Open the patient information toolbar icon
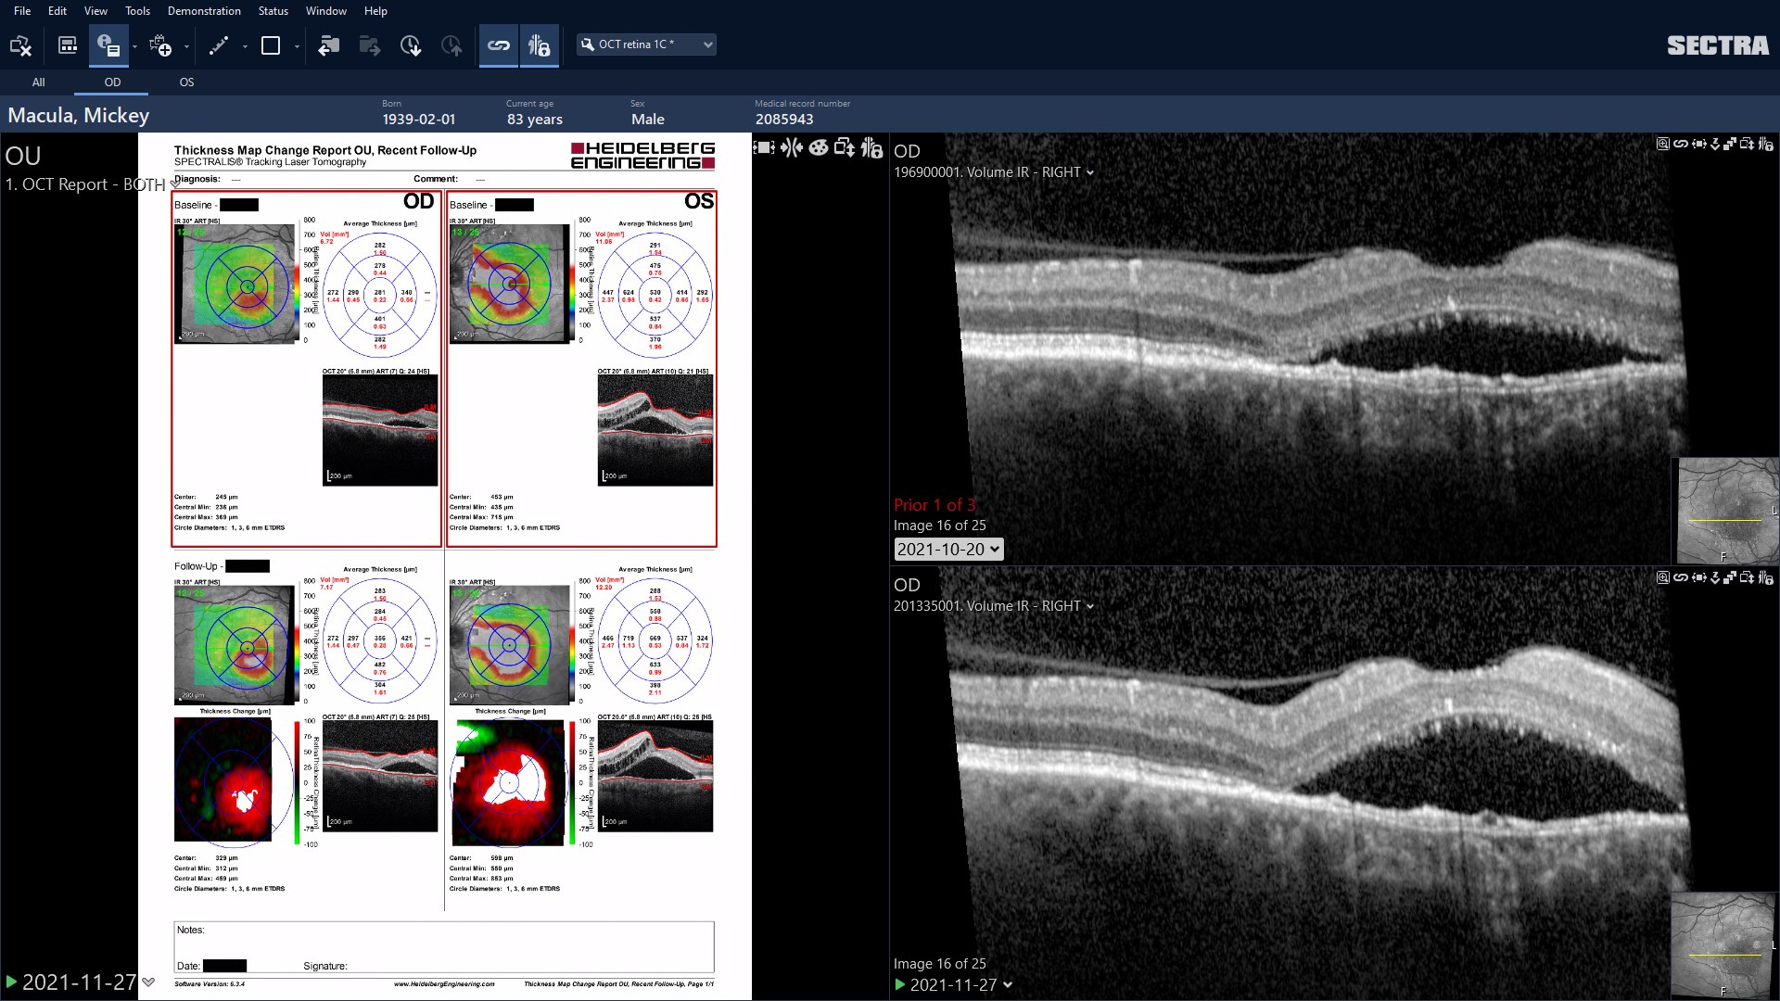Screen dimensions: 1780x1001 pos(110,44)
